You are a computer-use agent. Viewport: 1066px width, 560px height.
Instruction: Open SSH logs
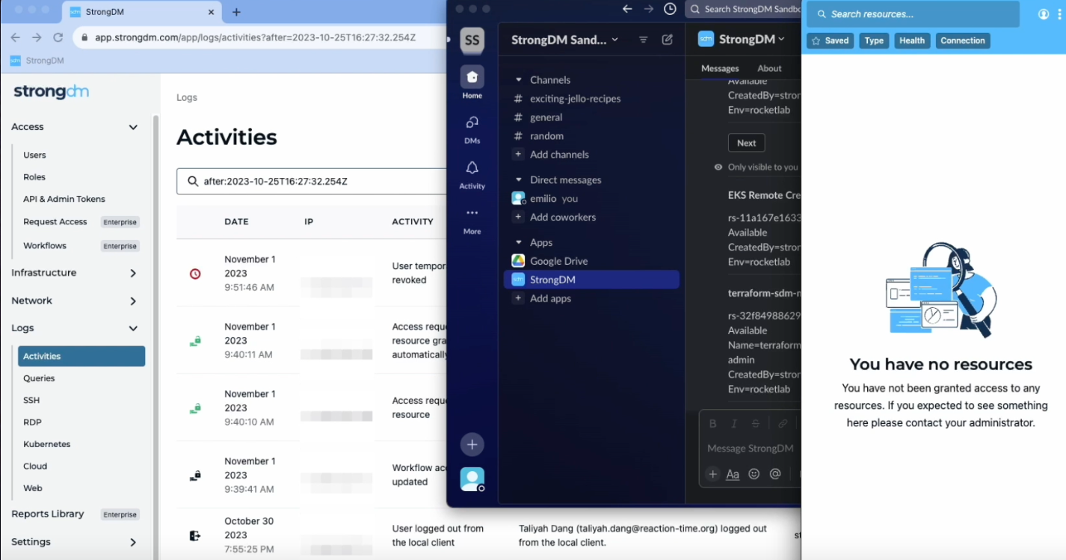pos(31,401)
